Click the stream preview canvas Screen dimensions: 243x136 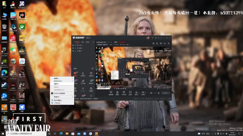pos(133,68)
